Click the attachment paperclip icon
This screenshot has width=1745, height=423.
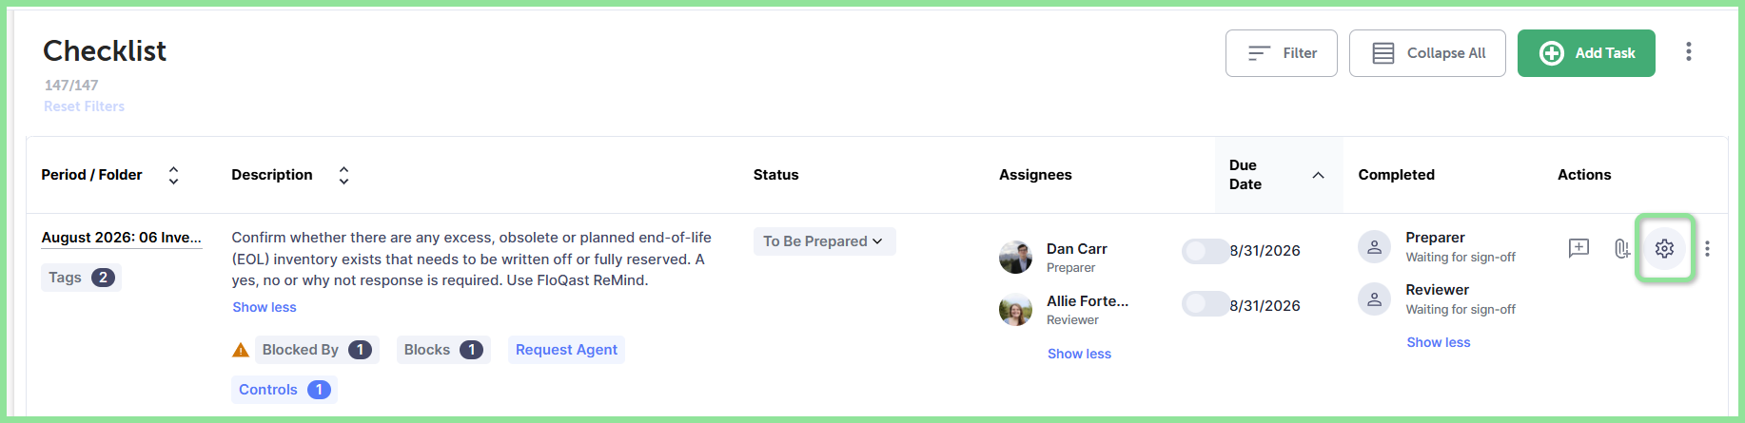pos(1622,248)
